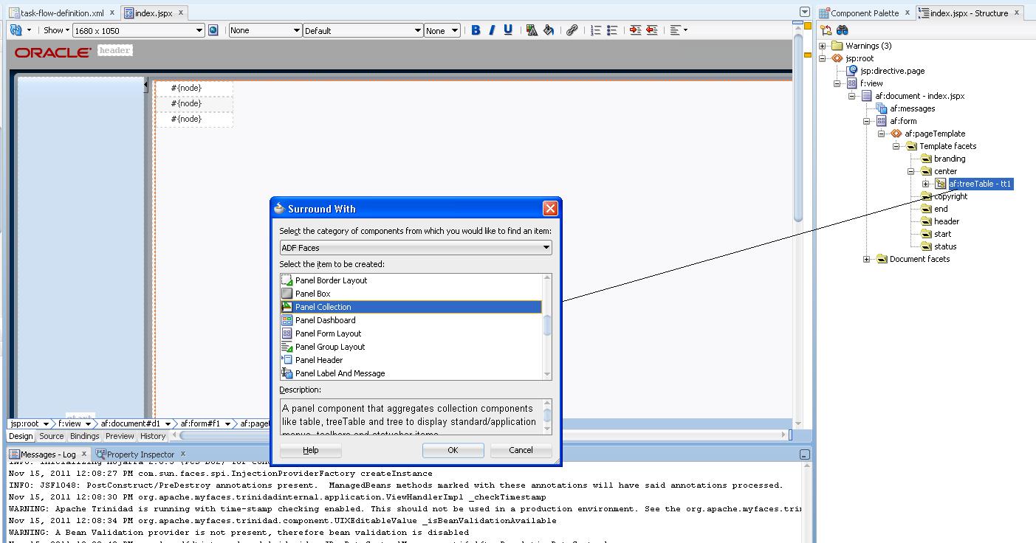Toggle bold formatting
Viewport: 1036px width, 543px height.
coord(476,30)
